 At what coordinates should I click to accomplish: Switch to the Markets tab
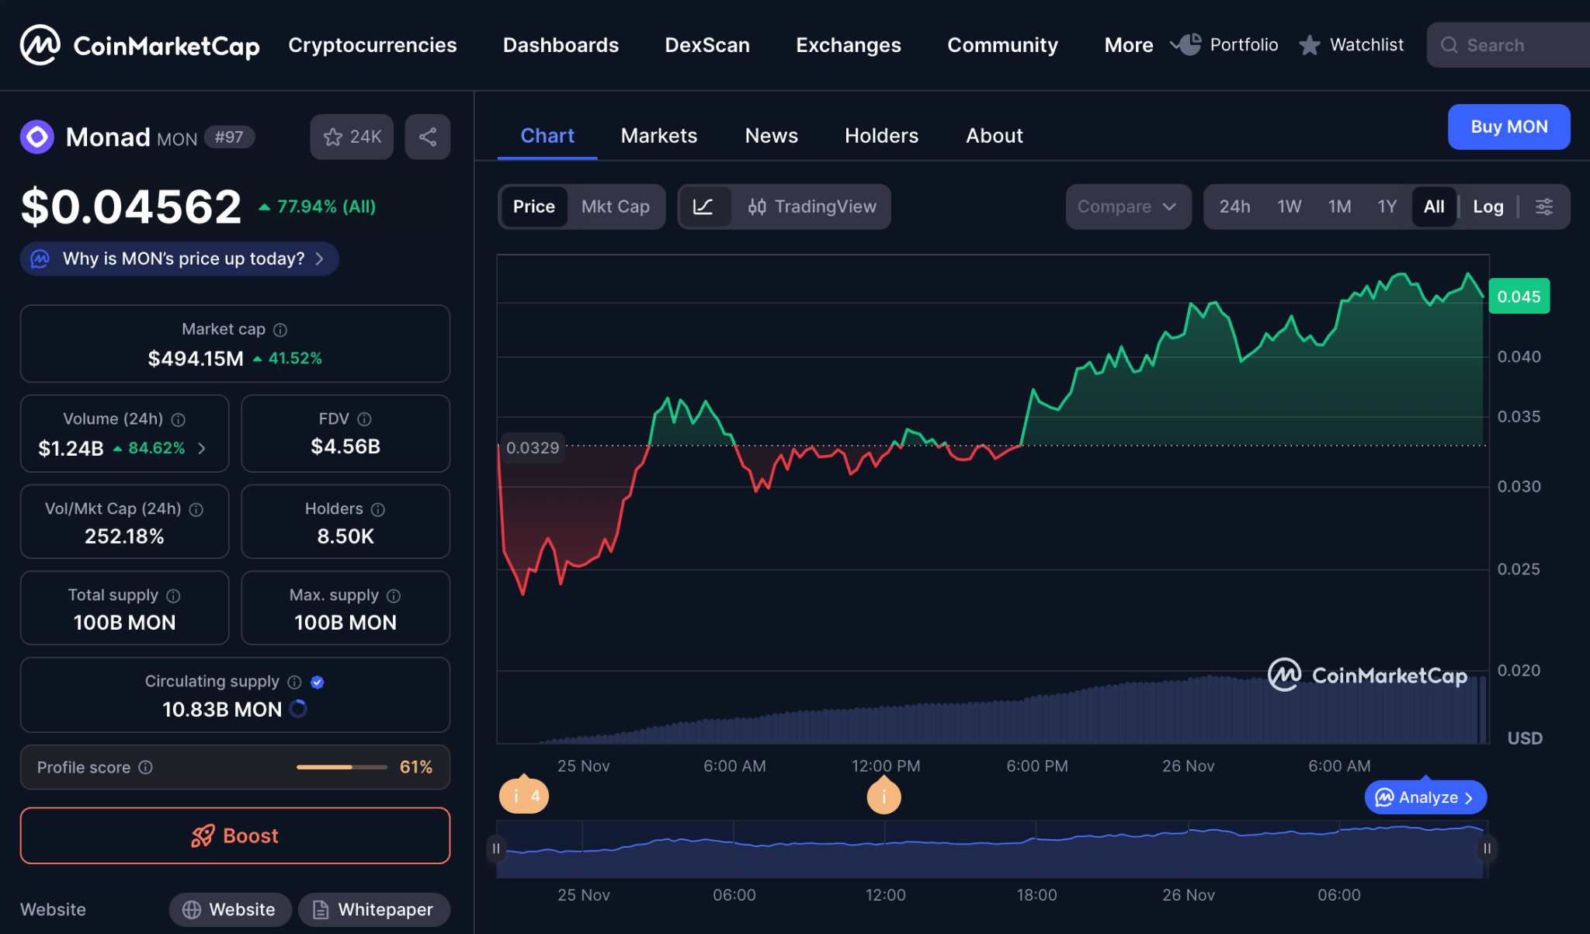click(658, 136)
